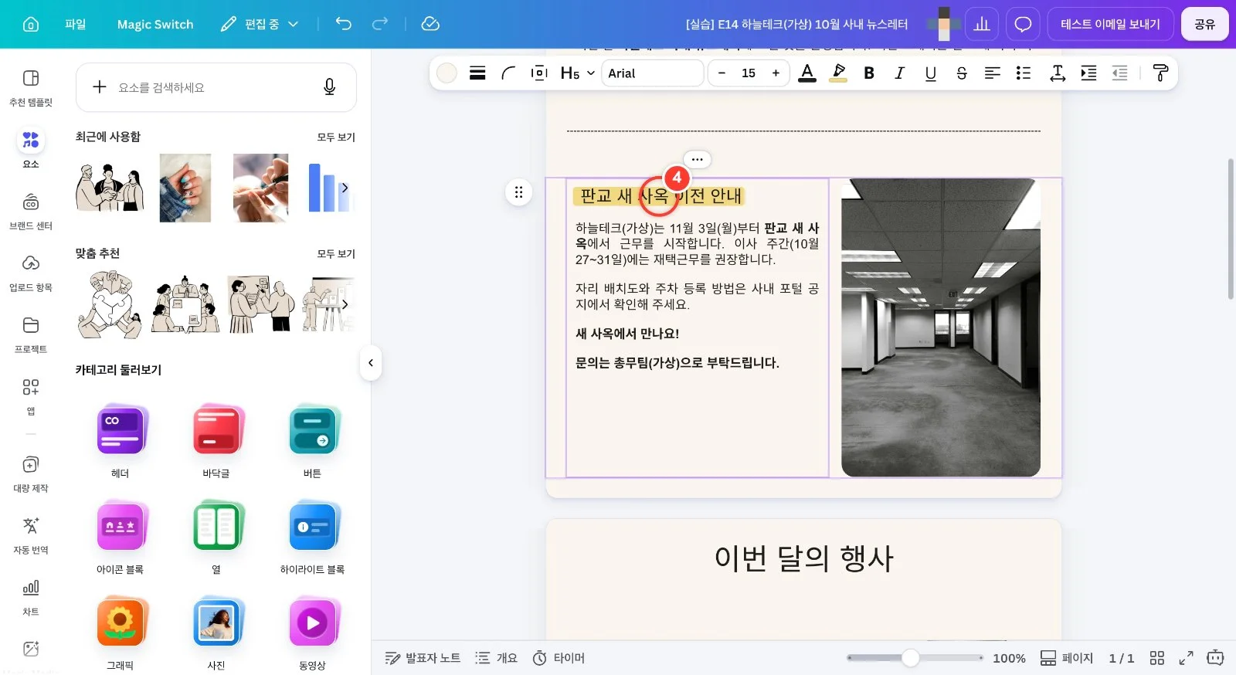This screenshot has width=1236, height=675.
Task: Click the zoom slider handle
Action: [911, 658]
